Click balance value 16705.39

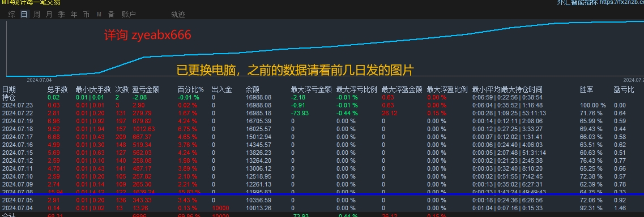(x=258, y=121)
